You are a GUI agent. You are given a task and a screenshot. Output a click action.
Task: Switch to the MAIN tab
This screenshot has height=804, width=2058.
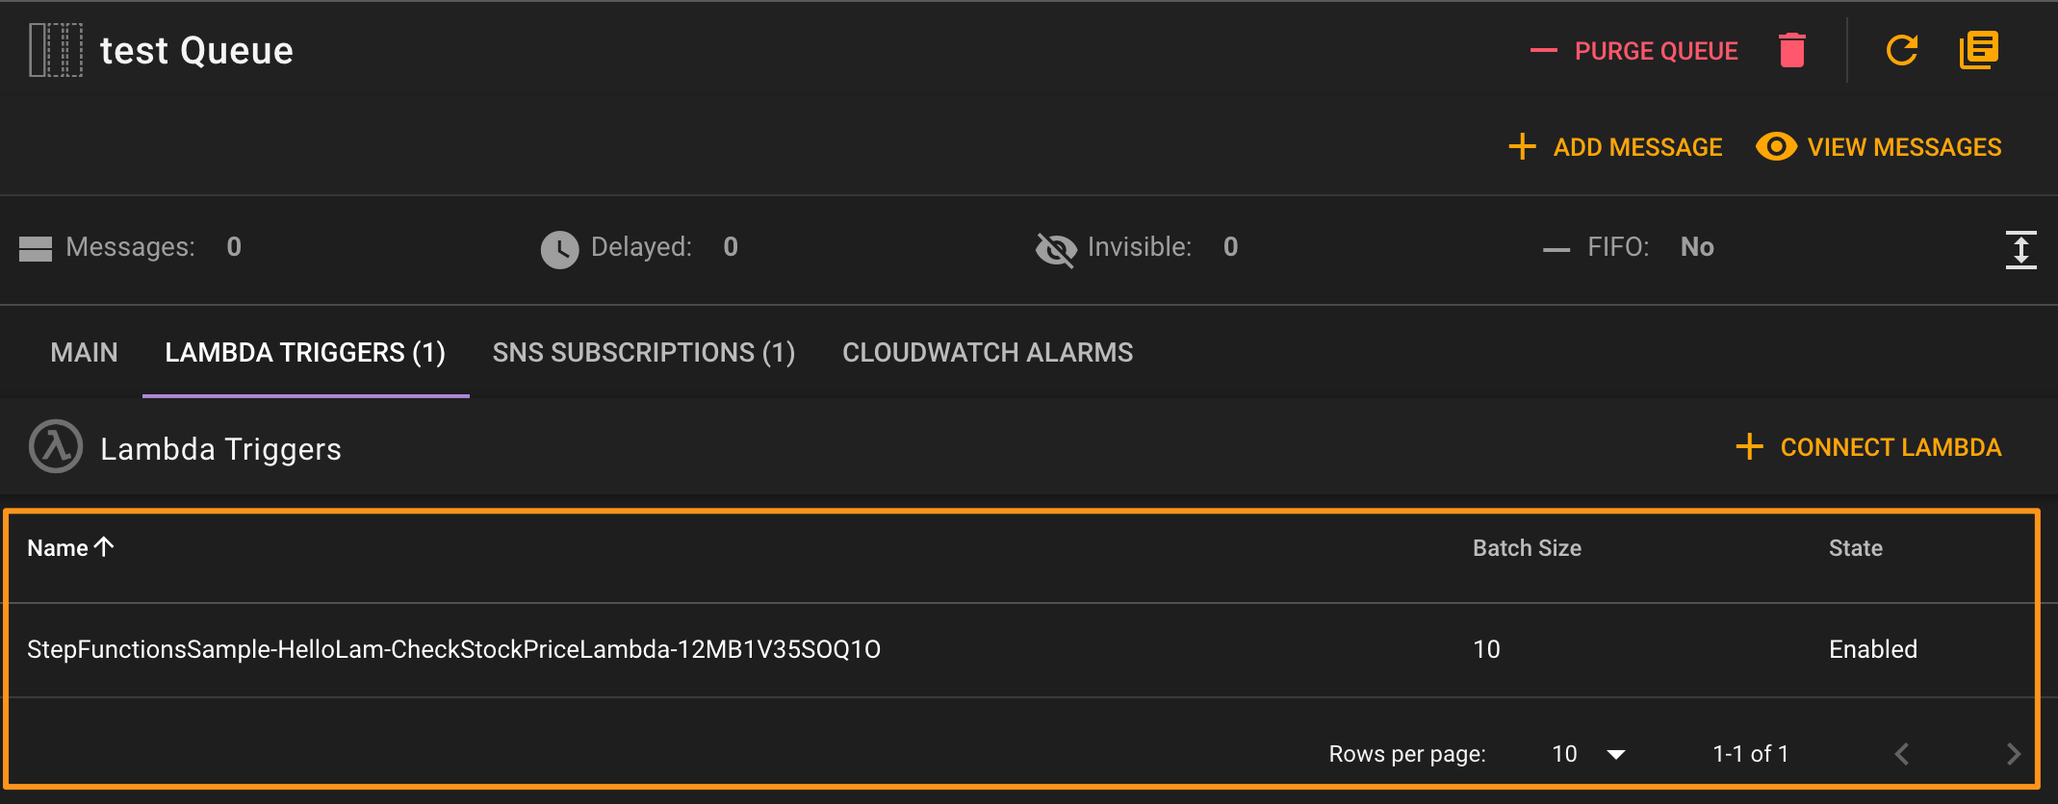pyautogui.click(x=85, y=353)
